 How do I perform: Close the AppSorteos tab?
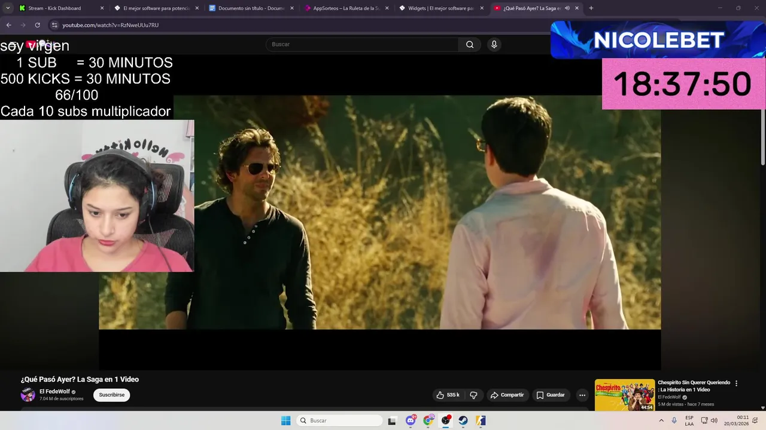pyautogui.click(x=387, y=8)
